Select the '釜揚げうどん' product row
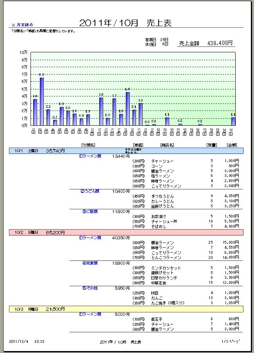The image size is (254, 353). 186,206
